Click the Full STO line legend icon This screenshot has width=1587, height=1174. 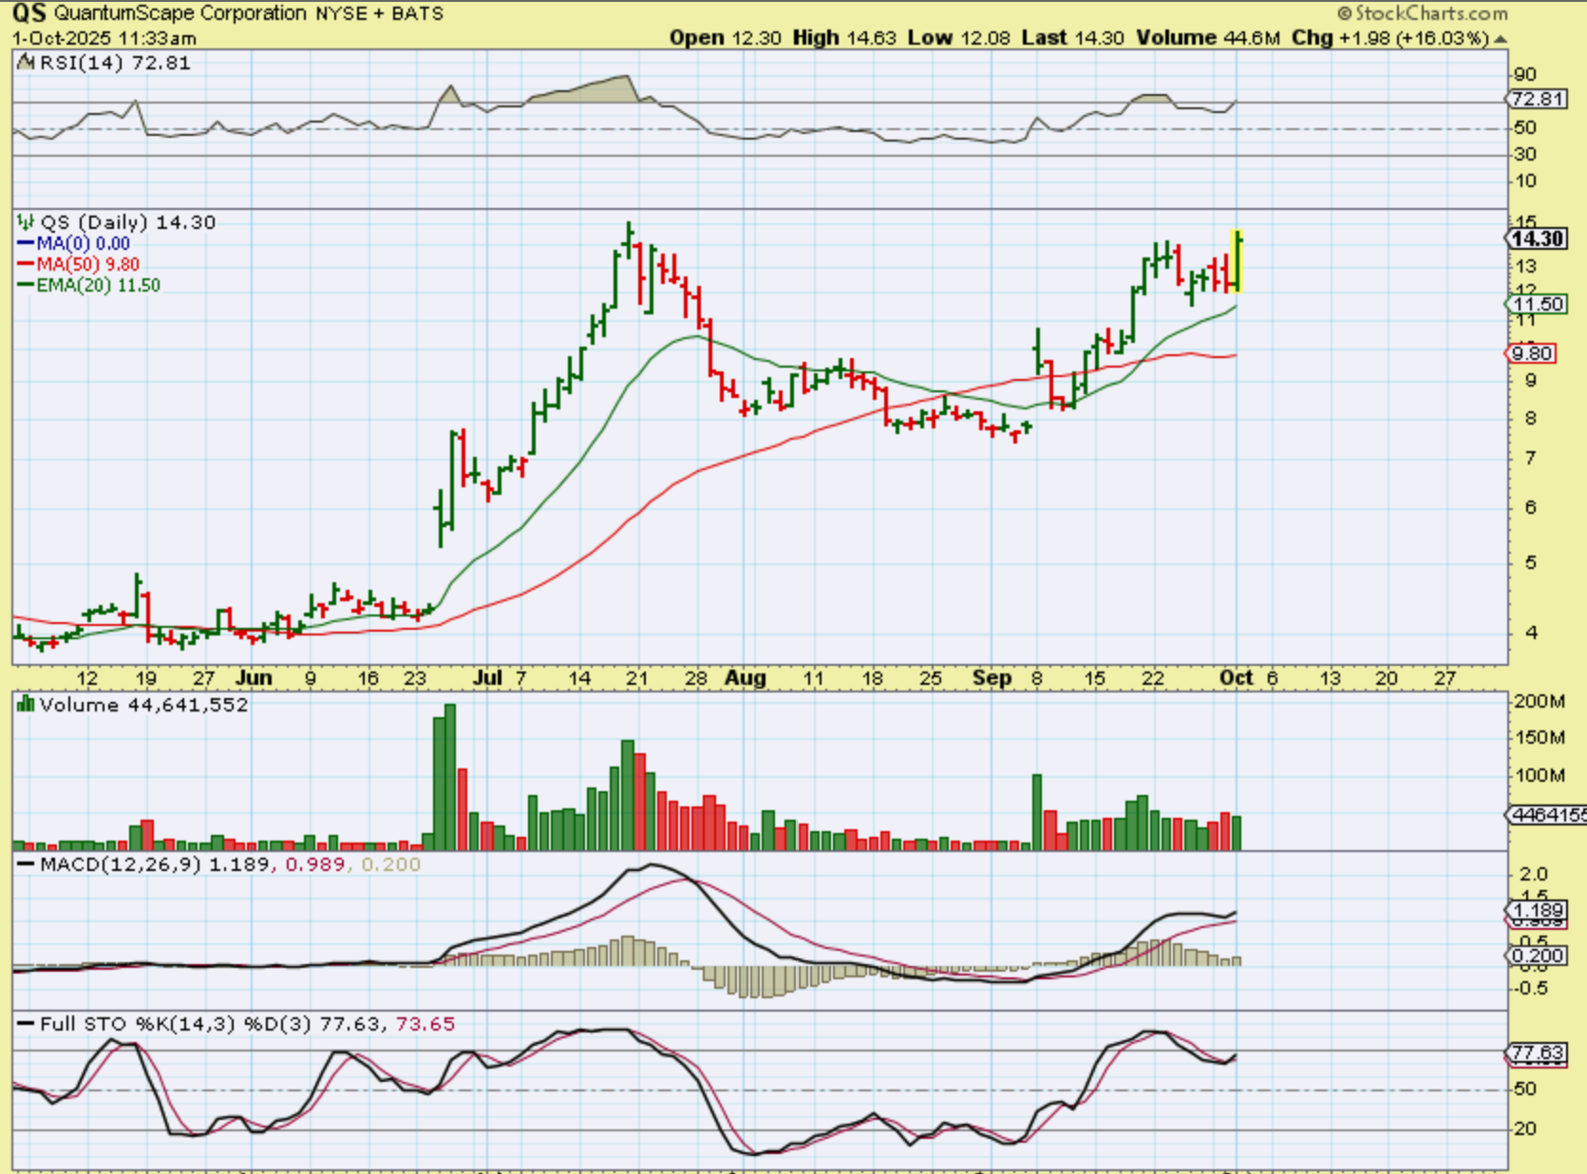click(x=26, y=1024)
